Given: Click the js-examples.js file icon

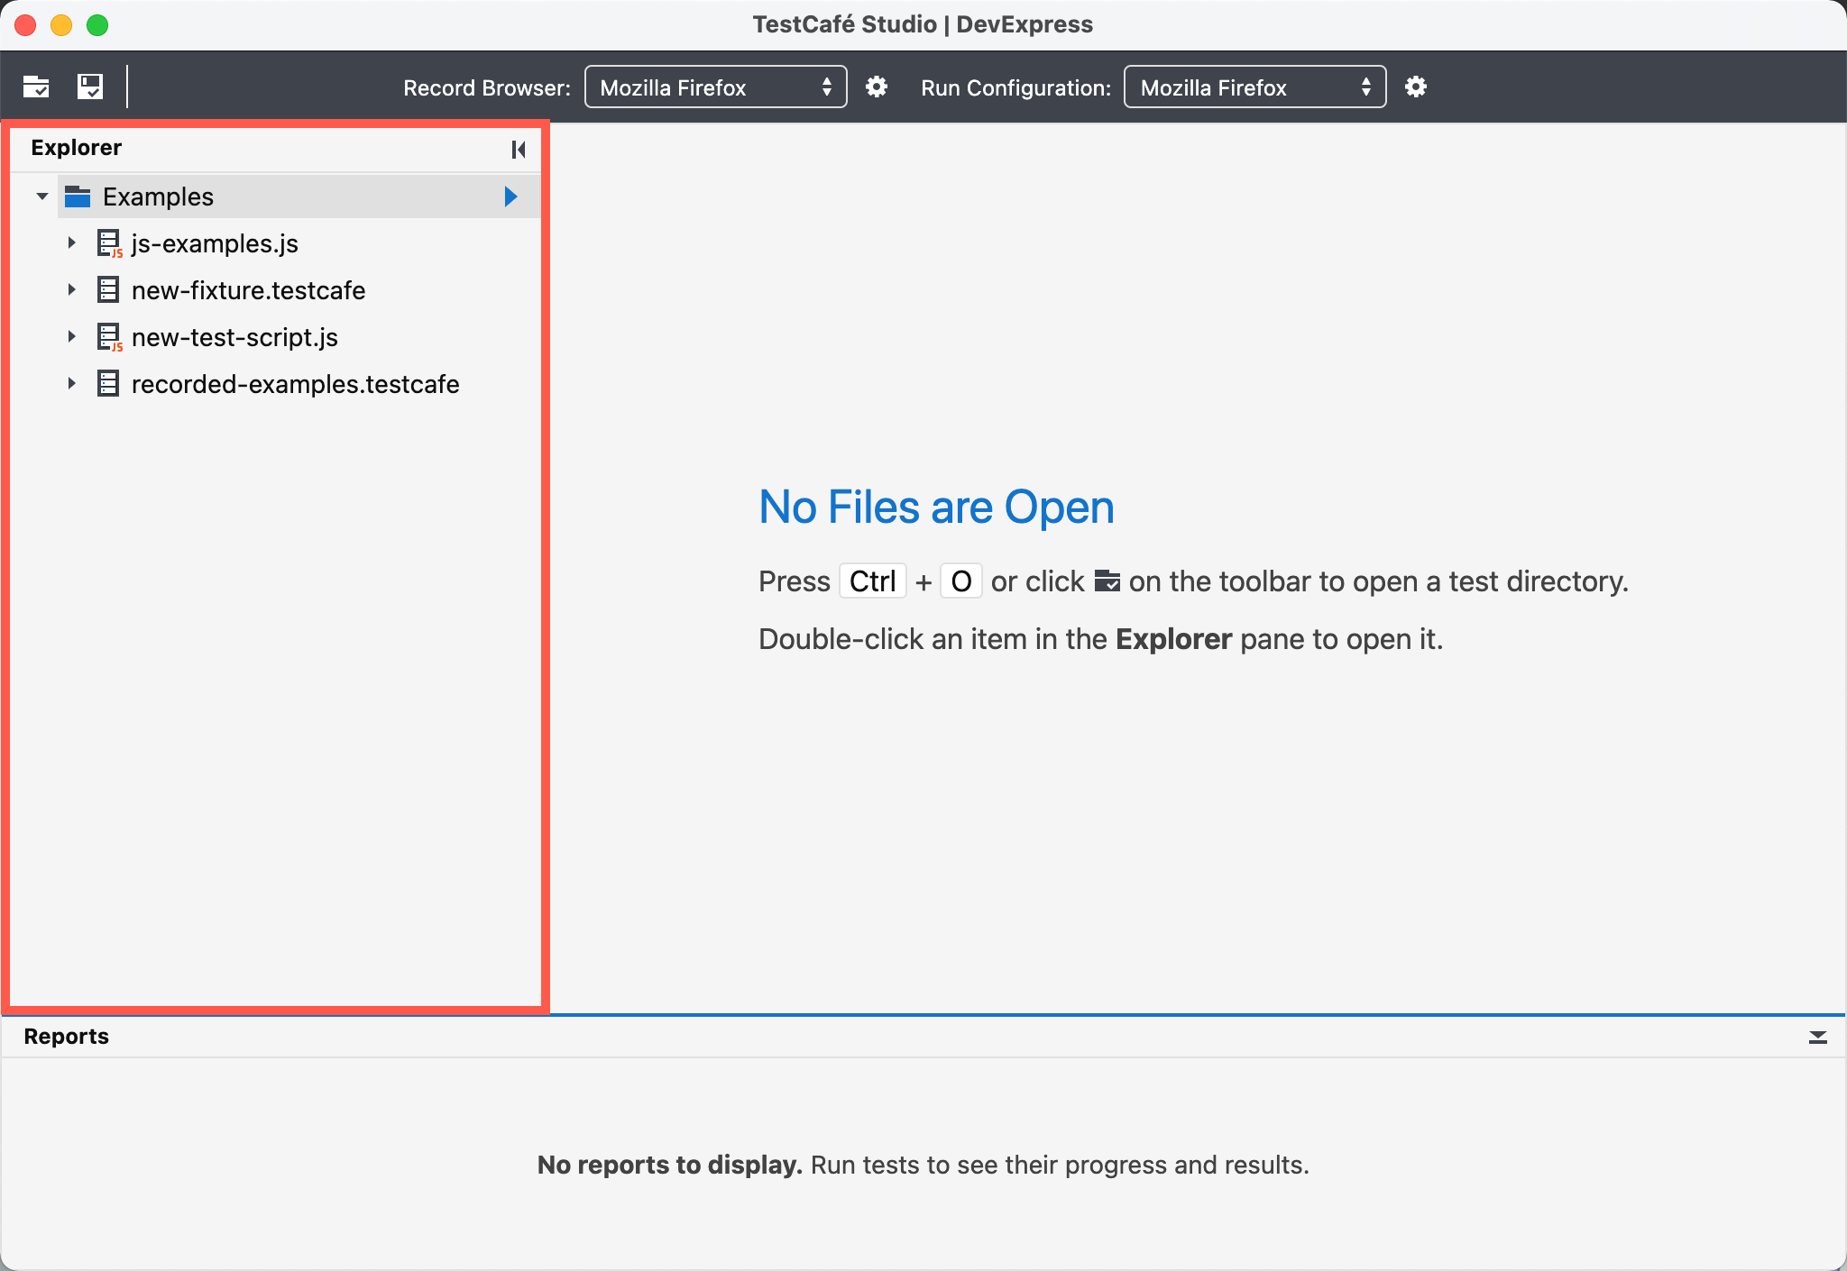Looking at the screenshot, I should 109,243.
